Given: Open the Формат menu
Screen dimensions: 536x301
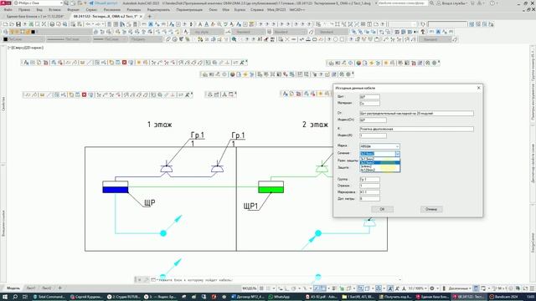Looking at the screenshot, I should point(73,10).
